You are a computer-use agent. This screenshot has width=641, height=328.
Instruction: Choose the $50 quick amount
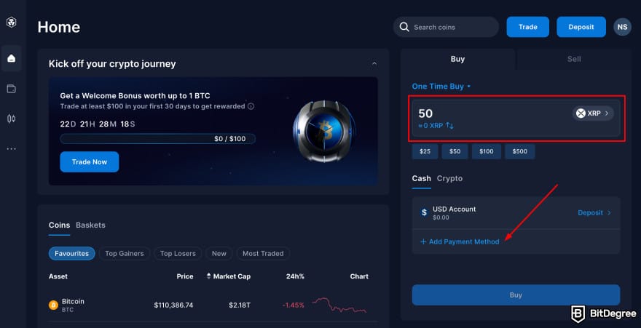pos(455,151)
